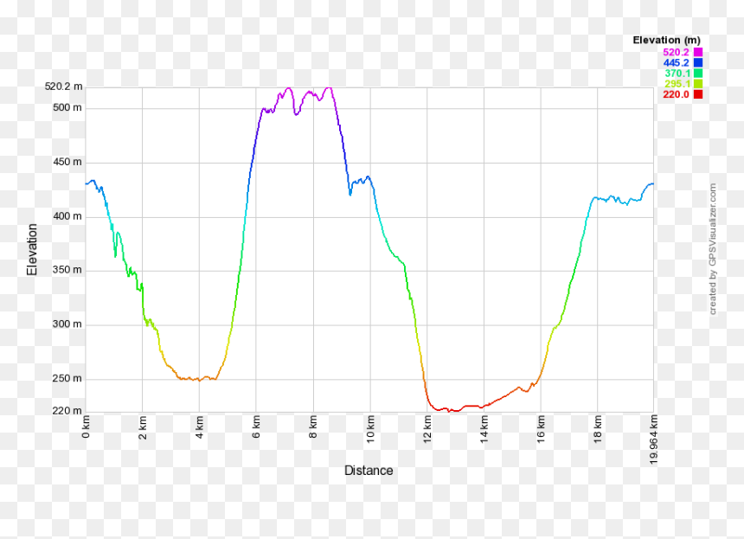Screen dimensions: 744x539
Task: Click the magenta swatch beside 520.2
Action: [698, 52]
